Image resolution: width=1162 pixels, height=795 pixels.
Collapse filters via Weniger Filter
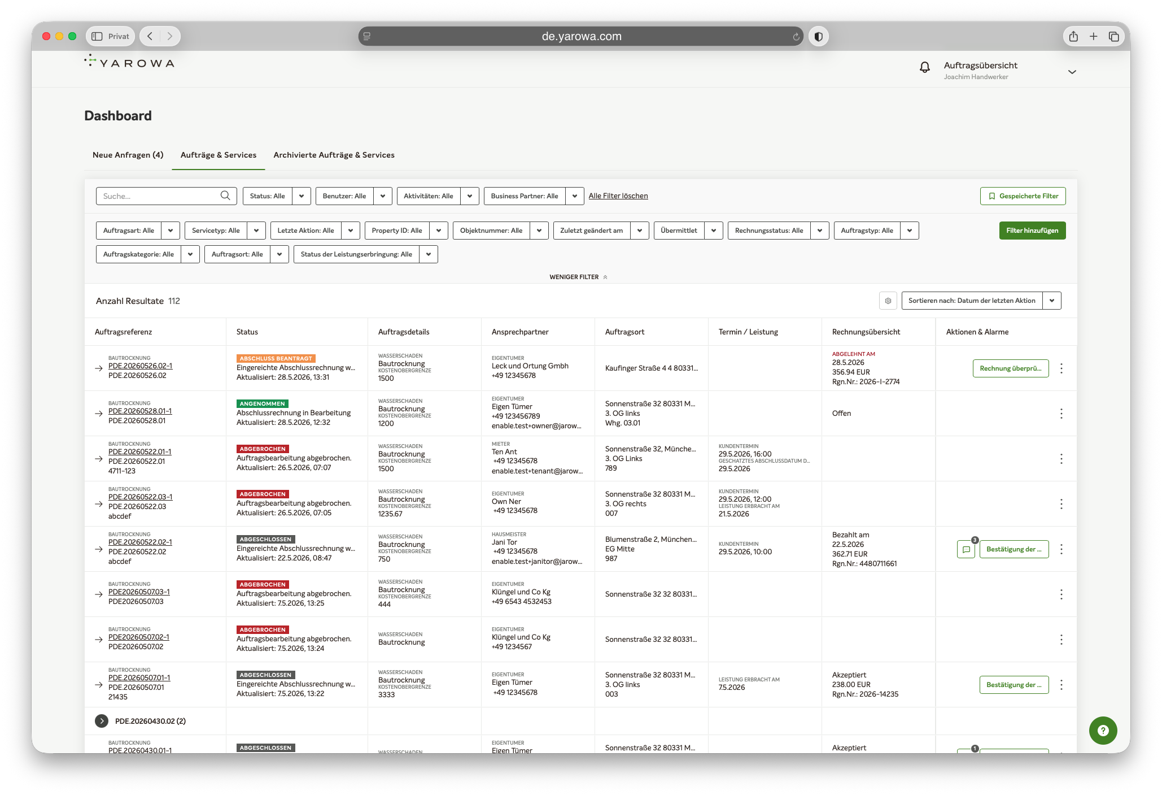(x=579, y=277)
